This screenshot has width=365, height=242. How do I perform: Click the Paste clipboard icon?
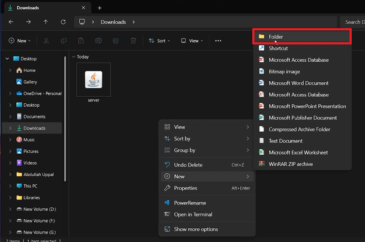pyautogui.click(x=81, y=41)
